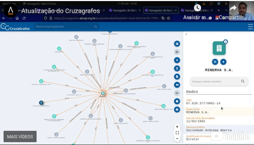Click the trash delete button in graph toolbar
254x145 pixels.
tap(177, 68)
